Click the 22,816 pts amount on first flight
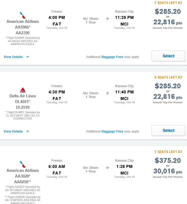 pyautogui.click(x=168, y=22)
